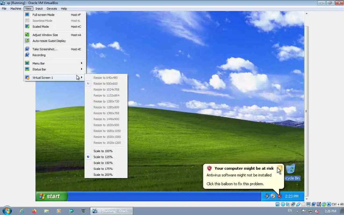Click the 2:23 PM XP clock
This screenshot has width=344, height=215.
(x=292, y=196)
